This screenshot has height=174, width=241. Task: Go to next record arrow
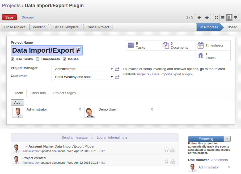click(x=207, y=17)
